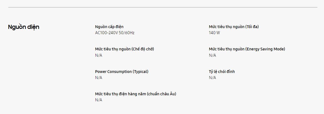Image resolution: width=324 pixels, height=114 pixels.
Task: Click the (Typical) parenthetical text
Action: [x=140, y=72]
